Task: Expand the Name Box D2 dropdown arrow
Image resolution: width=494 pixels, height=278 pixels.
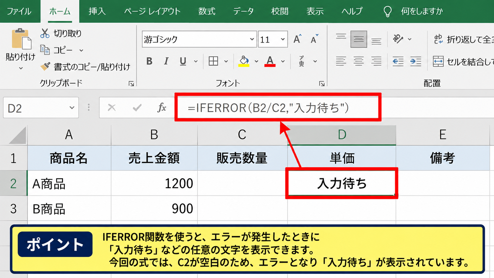Action: click(x=72, y=108)
